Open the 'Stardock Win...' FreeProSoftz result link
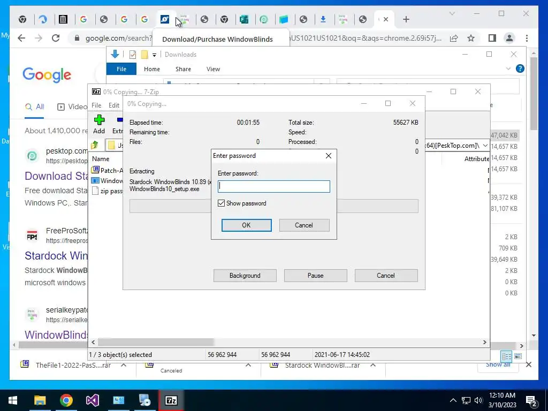 coord(56,255)
